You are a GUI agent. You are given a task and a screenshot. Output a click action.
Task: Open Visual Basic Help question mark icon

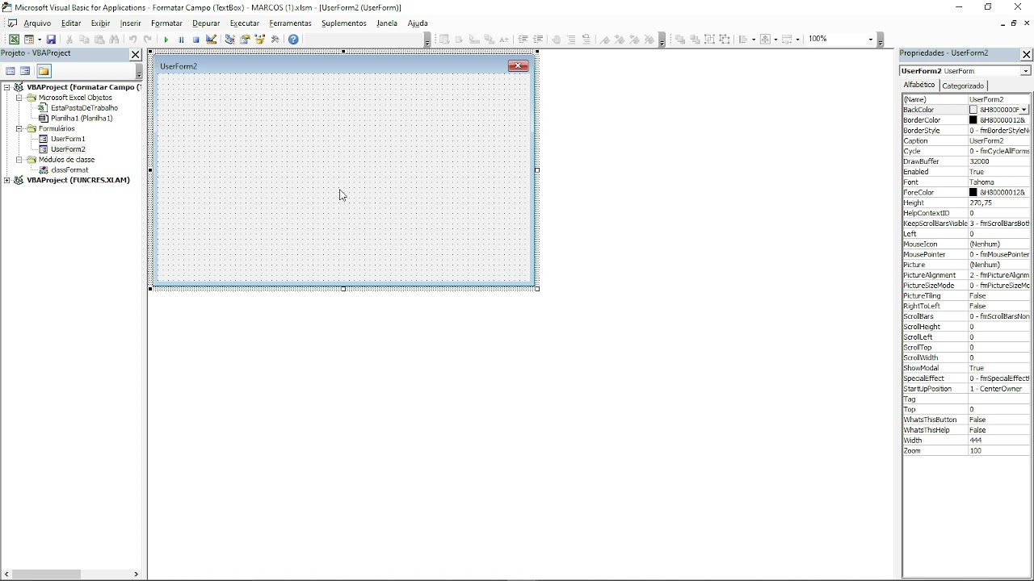pos(293,39)
